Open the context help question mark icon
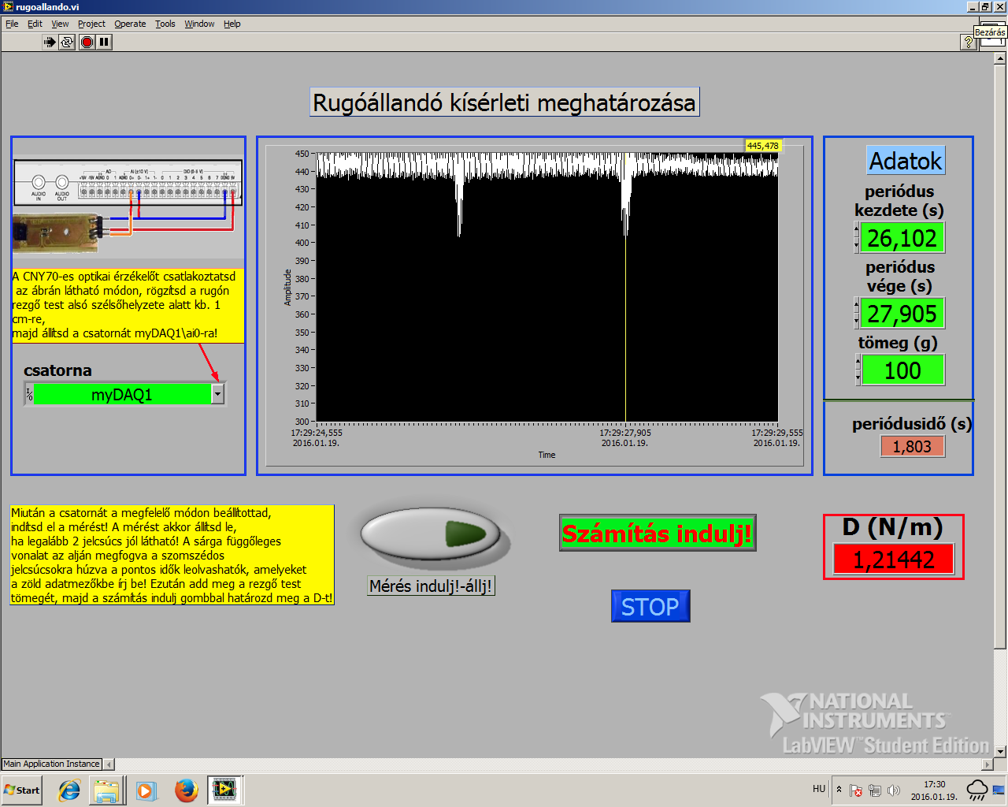The width and height of the screenshot is (1008, 807). (x=969, y=43)
